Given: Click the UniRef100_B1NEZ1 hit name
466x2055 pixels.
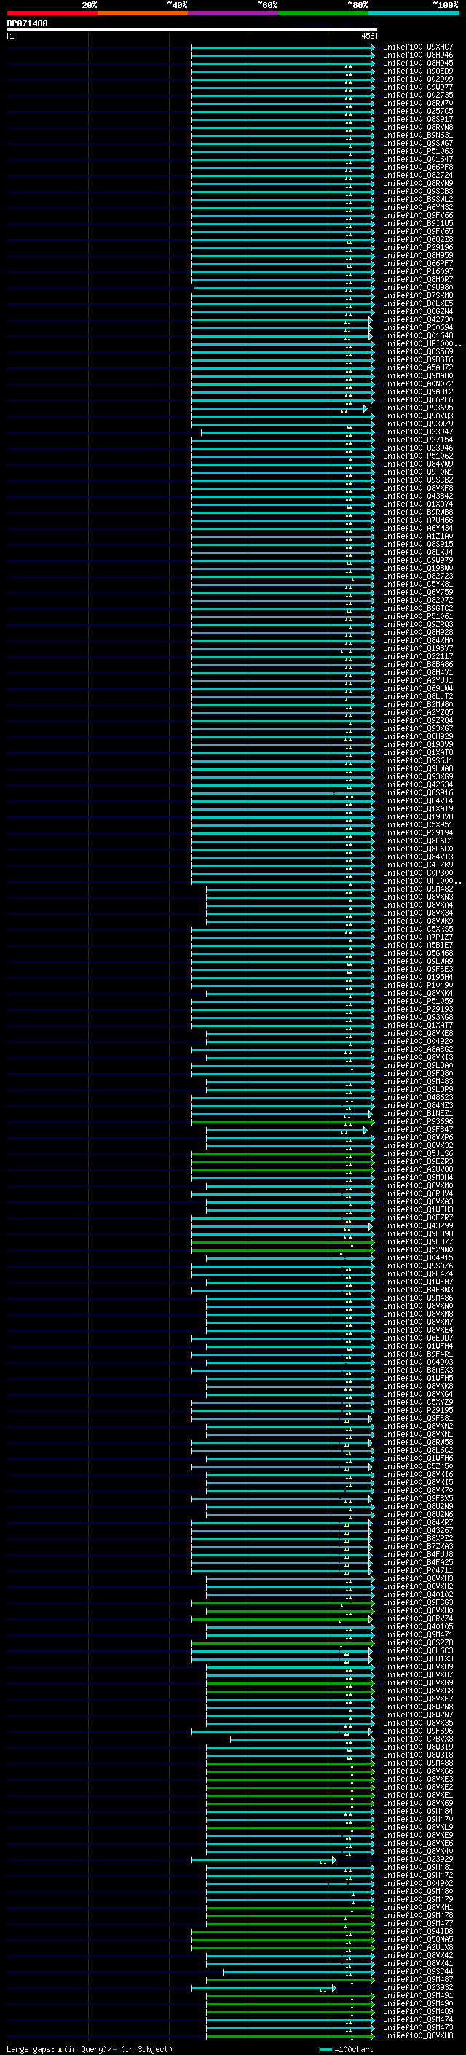Looking at the screenshot, I should coord(418,1114).
